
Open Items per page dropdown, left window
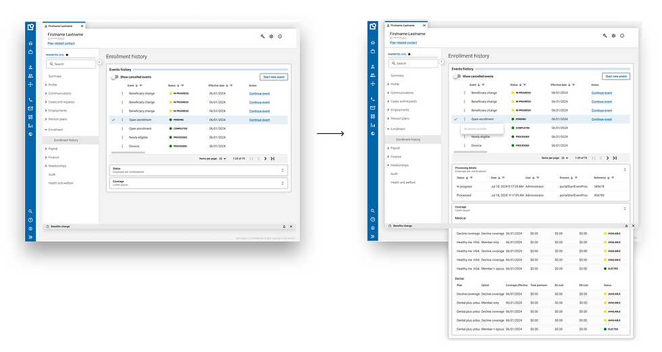point(222,159)
